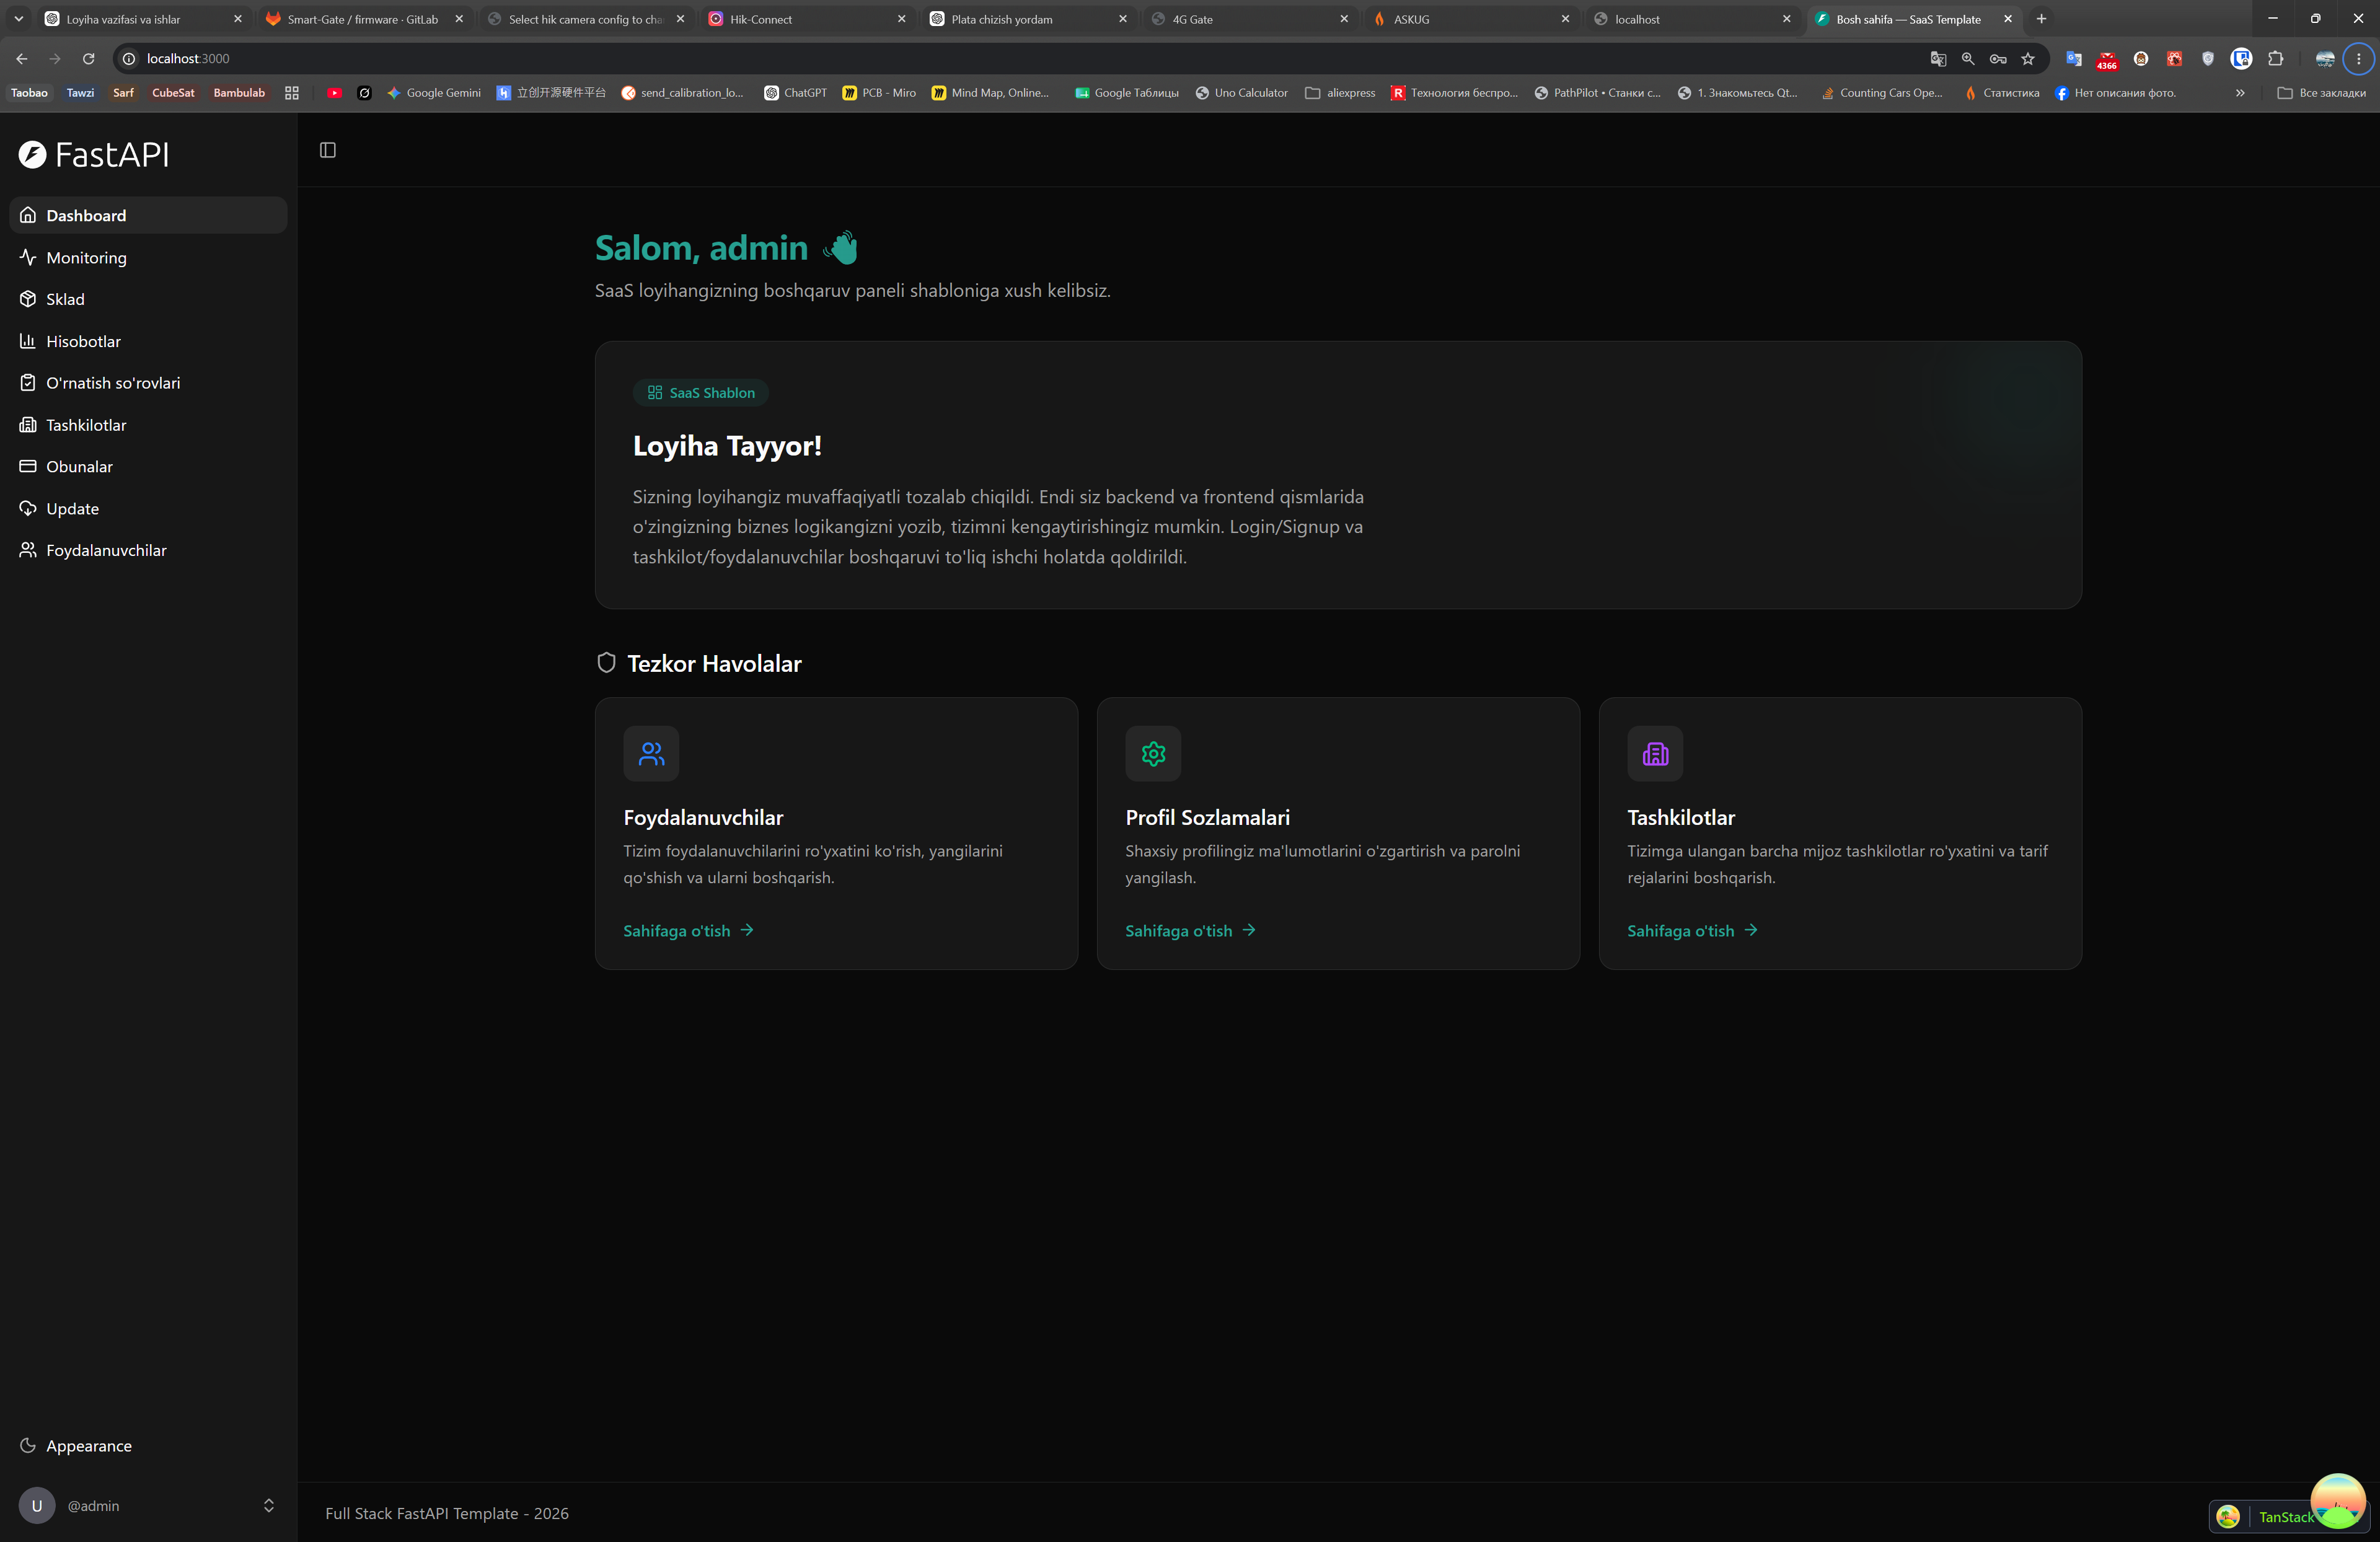Close the Bosh sahifa SaaS Template tab
2380x1542 pixels.
pos(2008,19)
